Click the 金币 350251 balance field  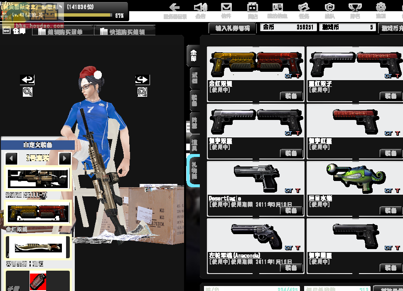pyautogui.click(x=289, y=27)
